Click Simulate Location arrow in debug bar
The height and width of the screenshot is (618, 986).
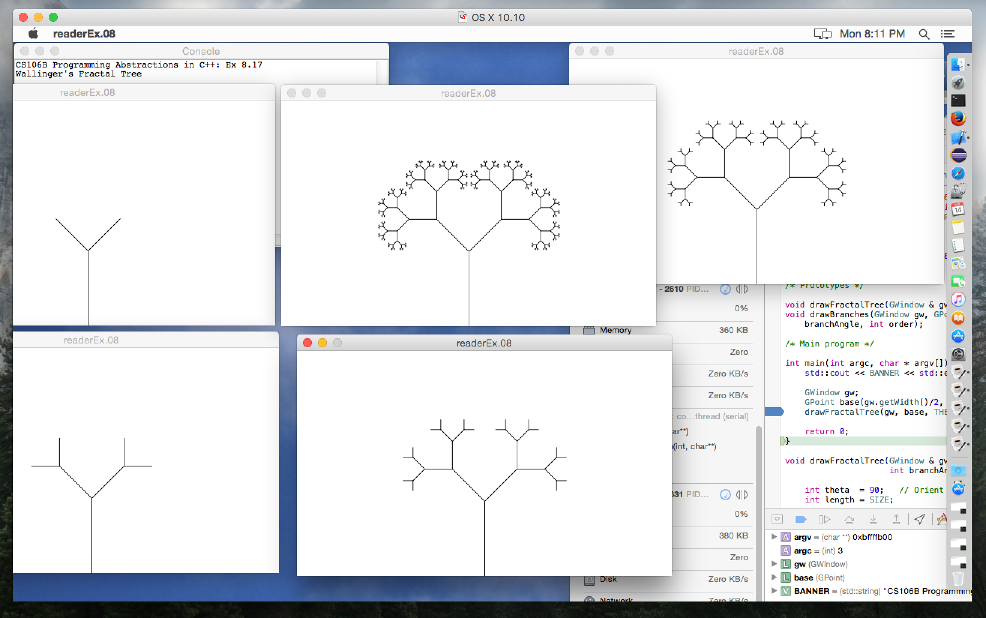(x=919, y=519)
